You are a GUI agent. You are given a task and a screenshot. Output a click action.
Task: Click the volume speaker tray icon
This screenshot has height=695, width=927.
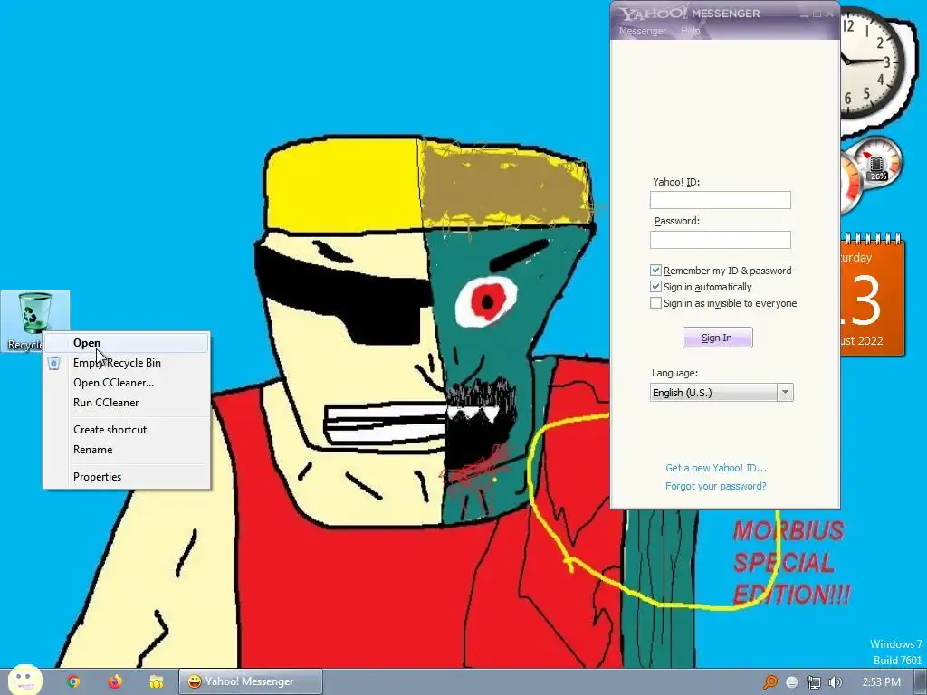click(835, 682)
